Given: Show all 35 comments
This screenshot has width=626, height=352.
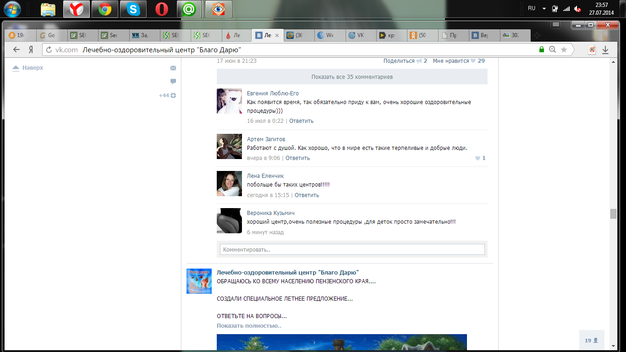Looking at the screenshot, I should tap(352, 77).
